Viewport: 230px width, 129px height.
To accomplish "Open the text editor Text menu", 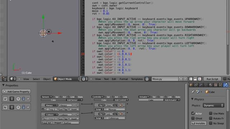I will (106, 79).
